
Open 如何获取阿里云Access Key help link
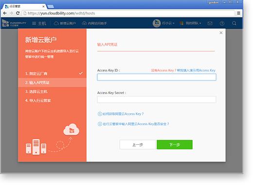coord(123,114)
